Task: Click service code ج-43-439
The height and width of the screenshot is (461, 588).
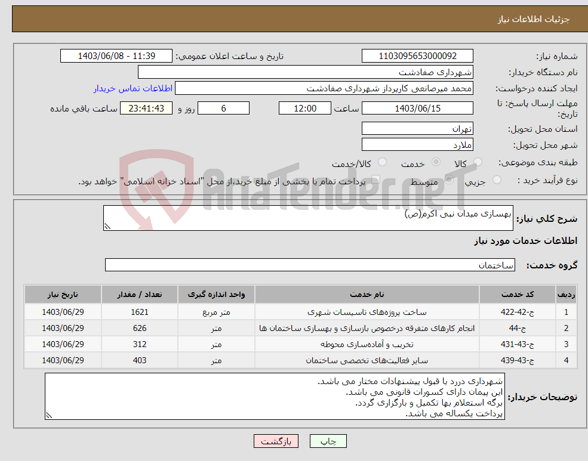Action: pos(517,360)
